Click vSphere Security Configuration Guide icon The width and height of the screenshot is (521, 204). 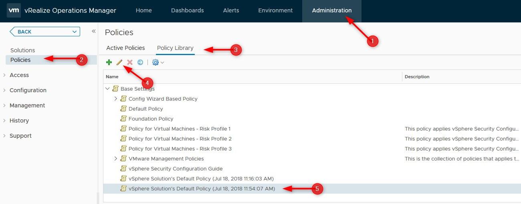point(123,168)
